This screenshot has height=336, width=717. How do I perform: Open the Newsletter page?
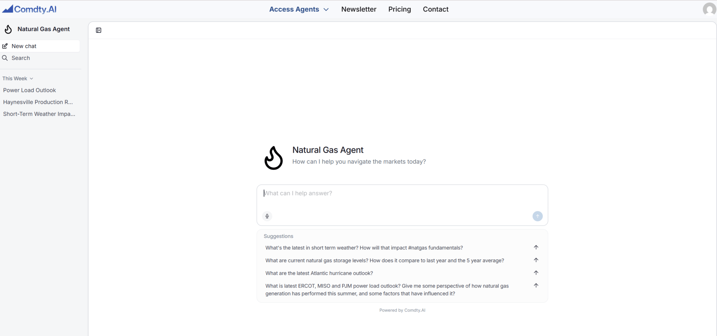[x=358, y=9]
